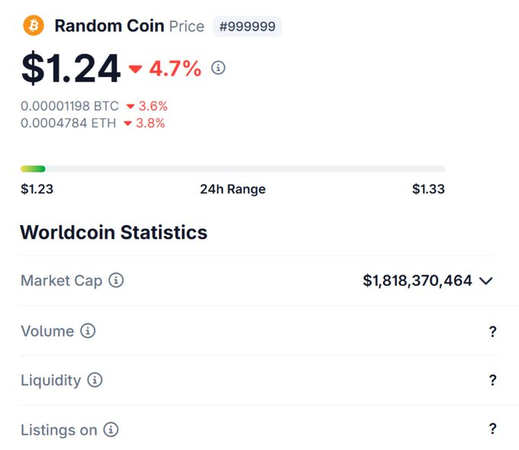Screen dimensions: 519x450
Task: Open Volume info tooltip icon
Action: coord(88,331)
